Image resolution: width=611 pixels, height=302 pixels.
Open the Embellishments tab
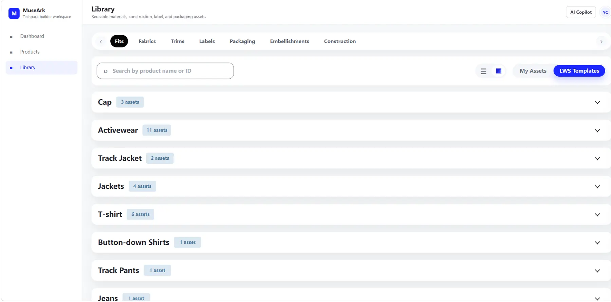coord(290,41)
